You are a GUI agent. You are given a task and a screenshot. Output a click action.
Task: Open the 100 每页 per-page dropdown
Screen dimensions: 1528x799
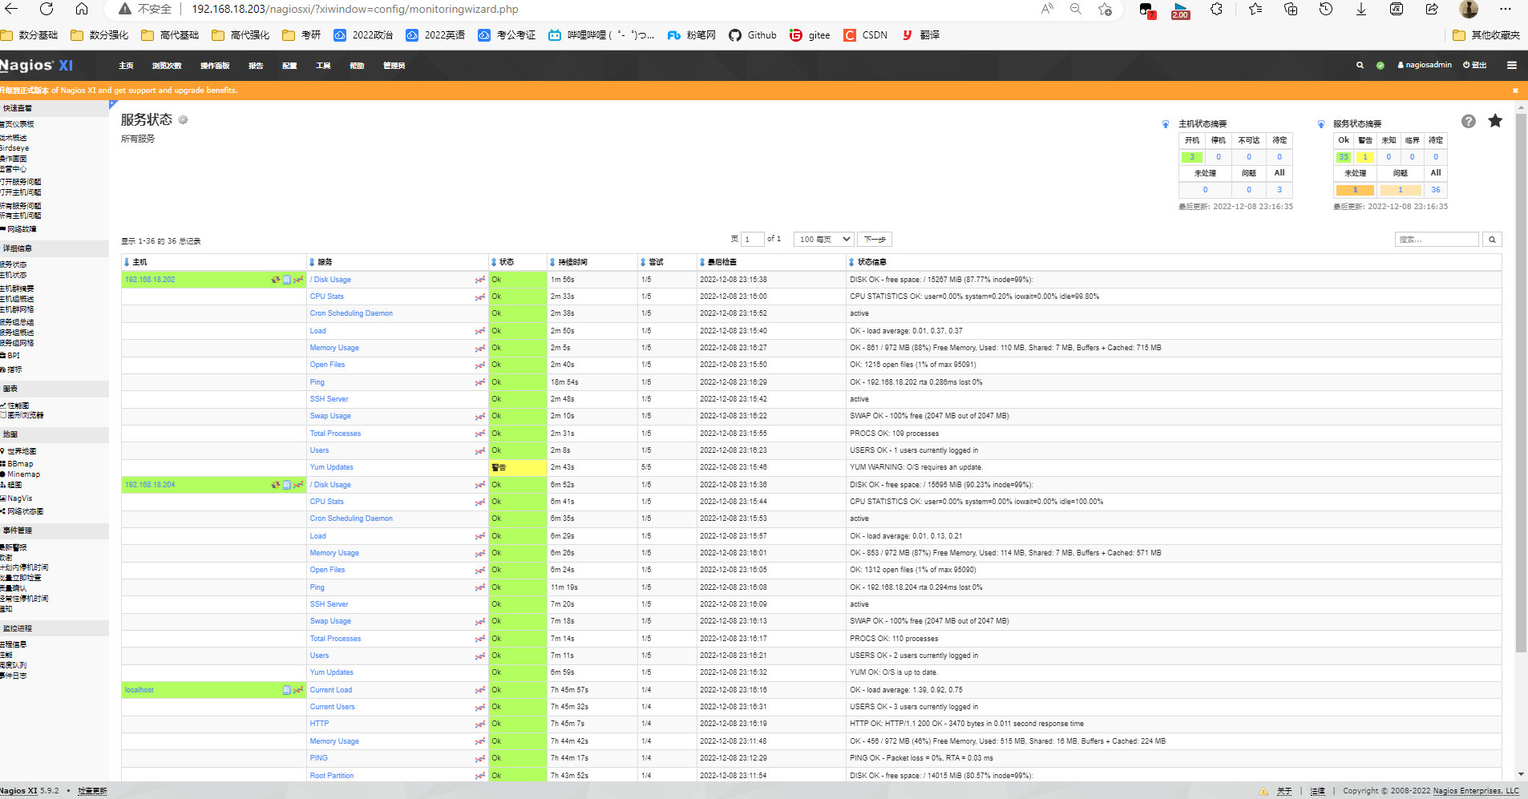823,240
